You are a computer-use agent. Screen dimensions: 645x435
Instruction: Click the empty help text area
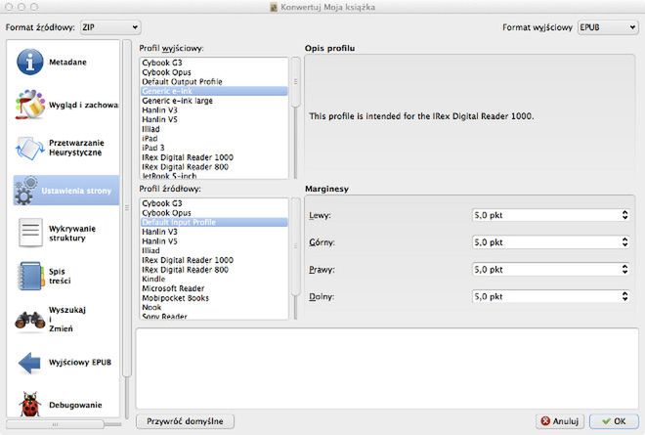(x=387, y=369)
